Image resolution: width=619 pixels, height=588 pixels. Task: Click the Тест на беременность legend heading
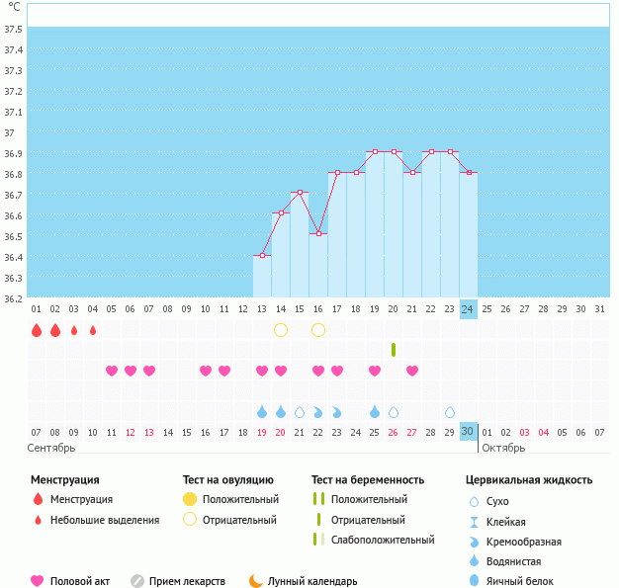click(x=368, y=480)
